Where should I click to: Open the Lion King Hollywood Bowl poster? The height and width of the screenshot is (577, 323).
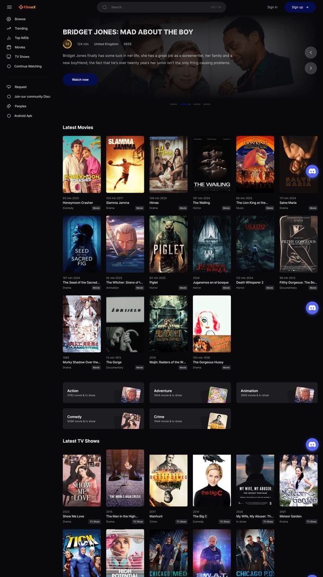click(255, 165)
